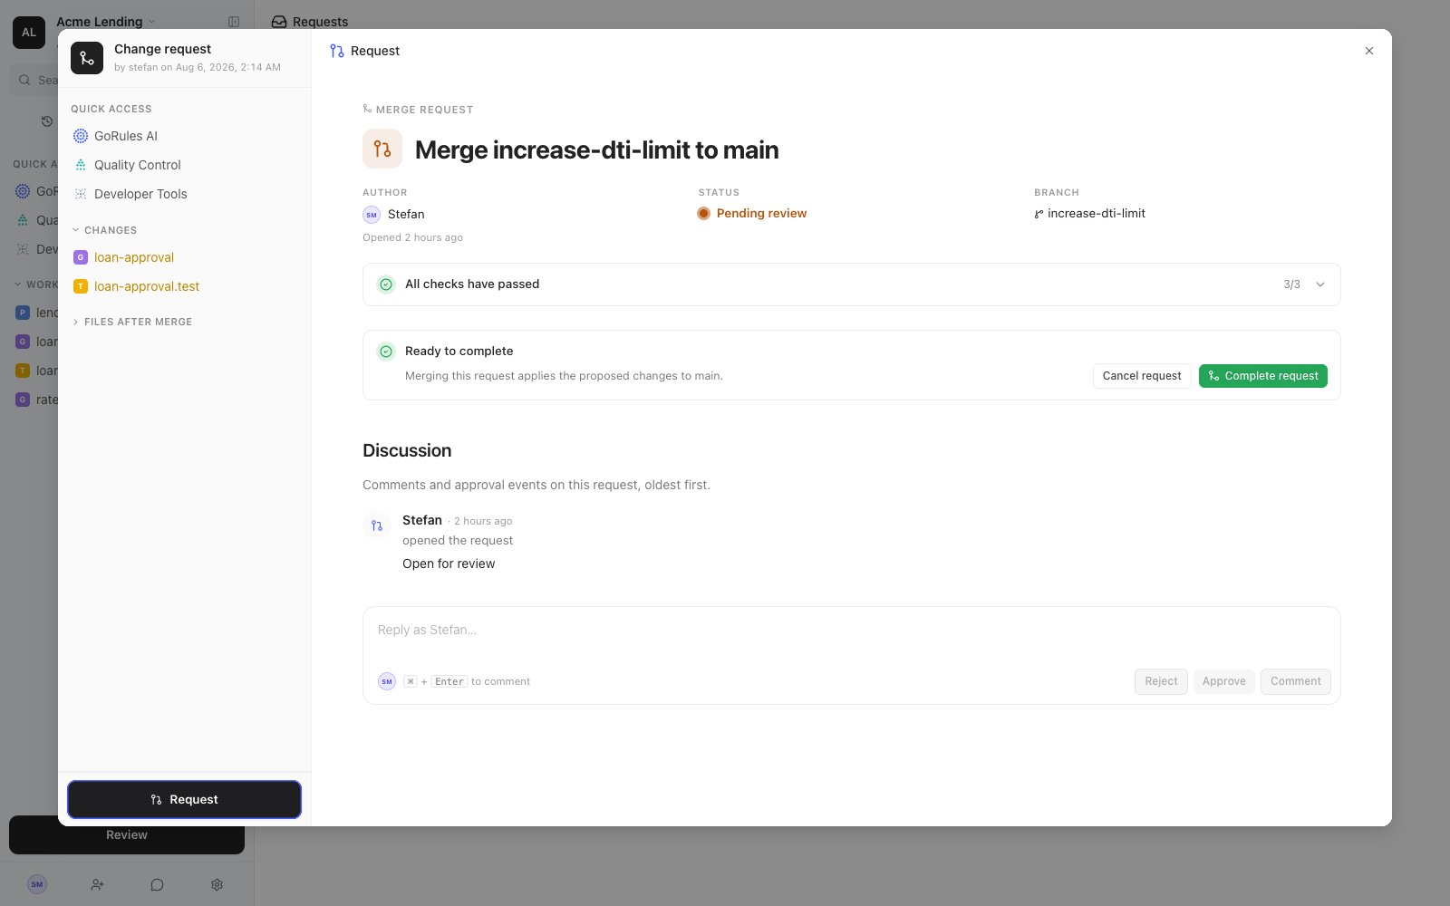Open GoRules AI in the dialog's quick access
This screenshot has width=1450, height=906.
click(126, 136)
